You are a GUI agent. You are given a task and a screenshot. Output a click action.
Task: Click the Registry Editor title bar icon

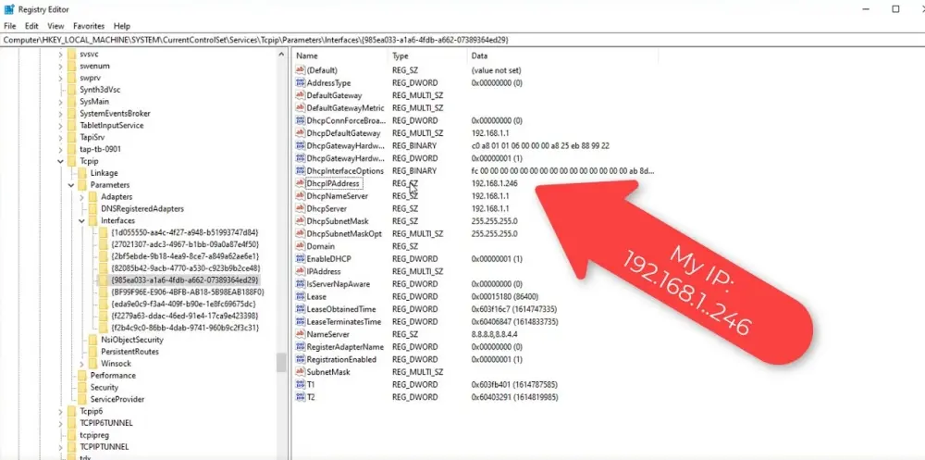point(9,9)
